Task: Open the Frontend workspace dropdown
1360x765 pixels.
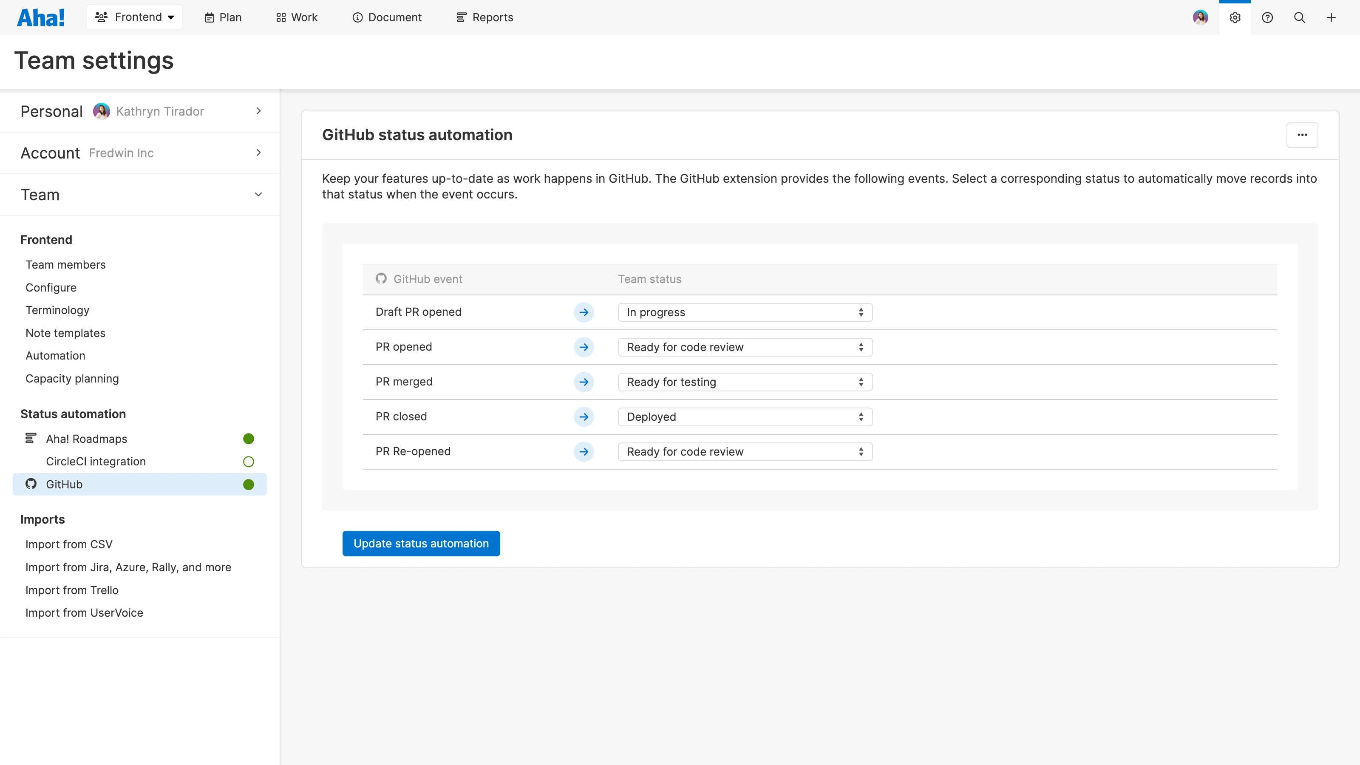Action: [134, 17]
